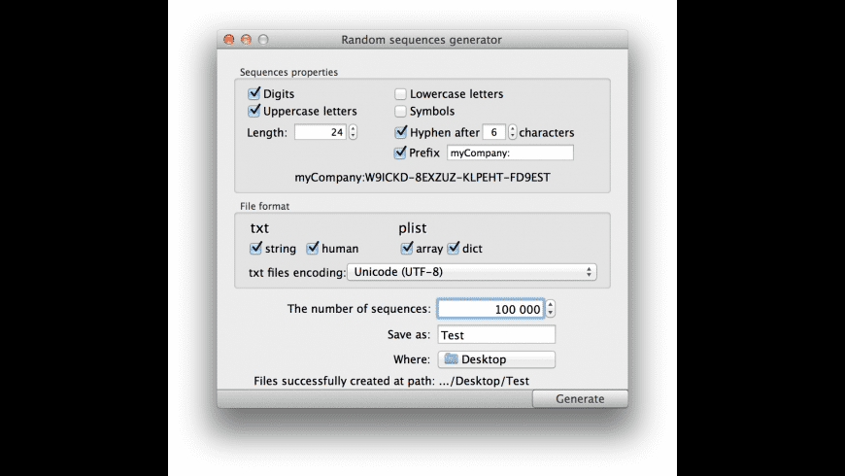Image resolution: width=845 pixels, height=476 pixels.
Task: Toggle the Prefix checkbox
Action: 400,153
